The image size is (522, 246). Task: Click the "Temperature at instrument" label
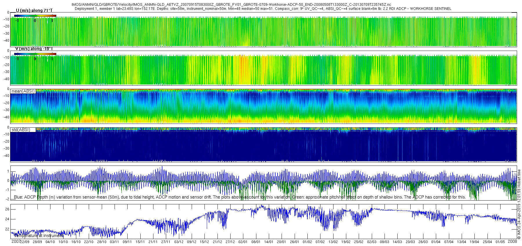click(38, 236)
